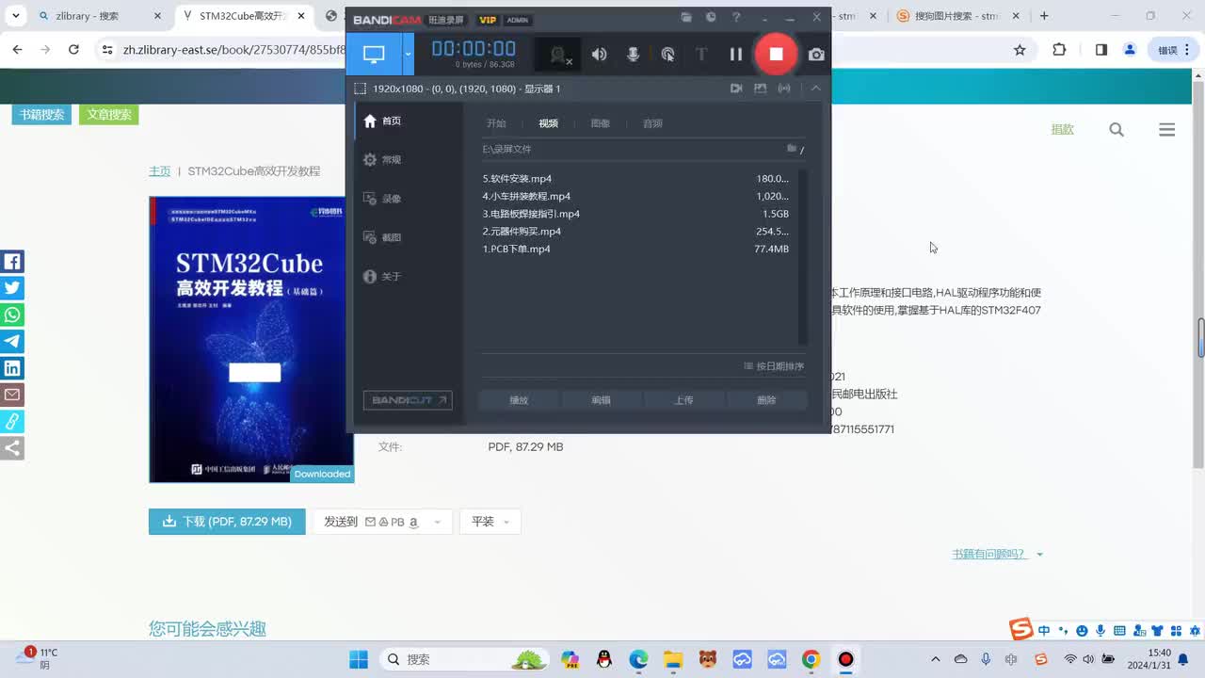Switch to 图像 tab in Bandicam
1205x678 pixels.
[x=601, y=123]
